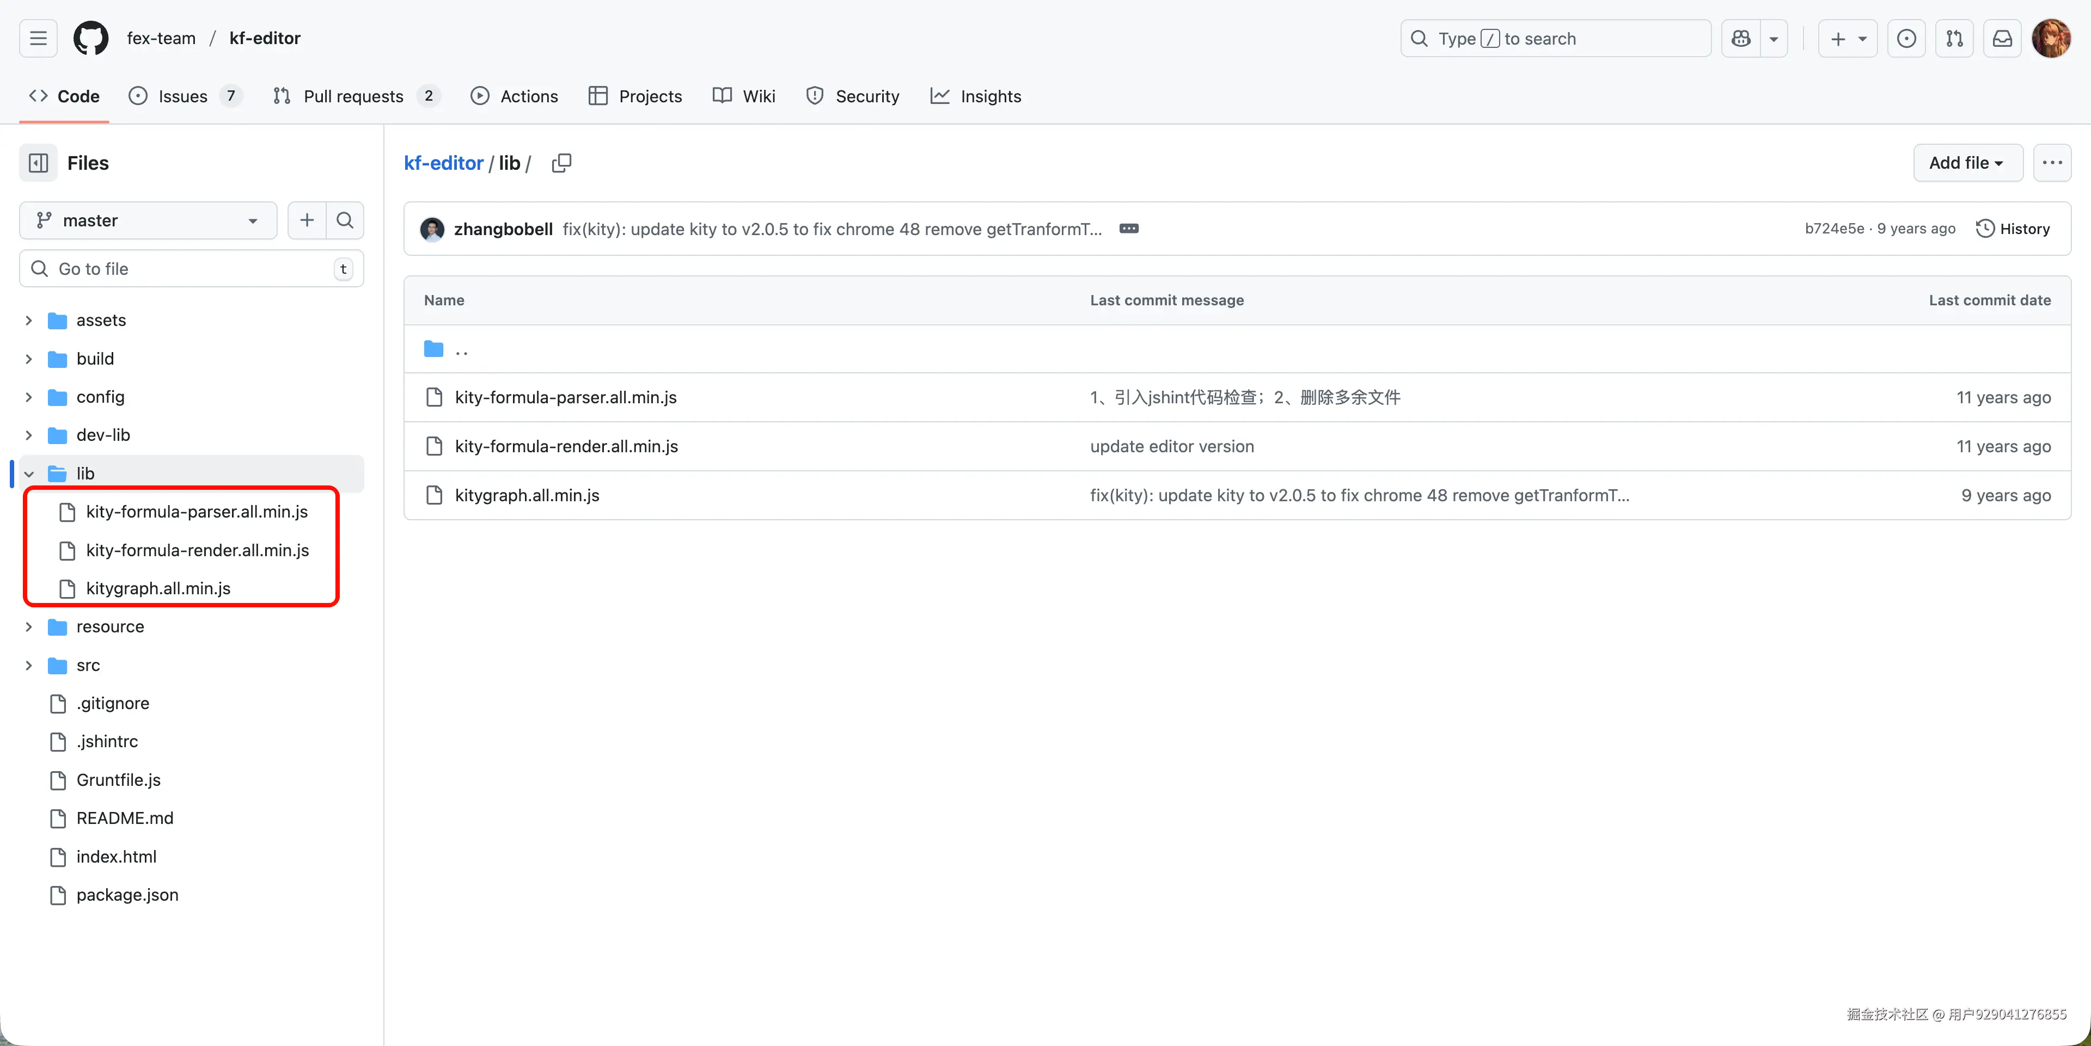Image resolution: width=2091 pixels, height=1046 pixels.
Task: Expand the assets folder chevron
Action: point(29,321)
